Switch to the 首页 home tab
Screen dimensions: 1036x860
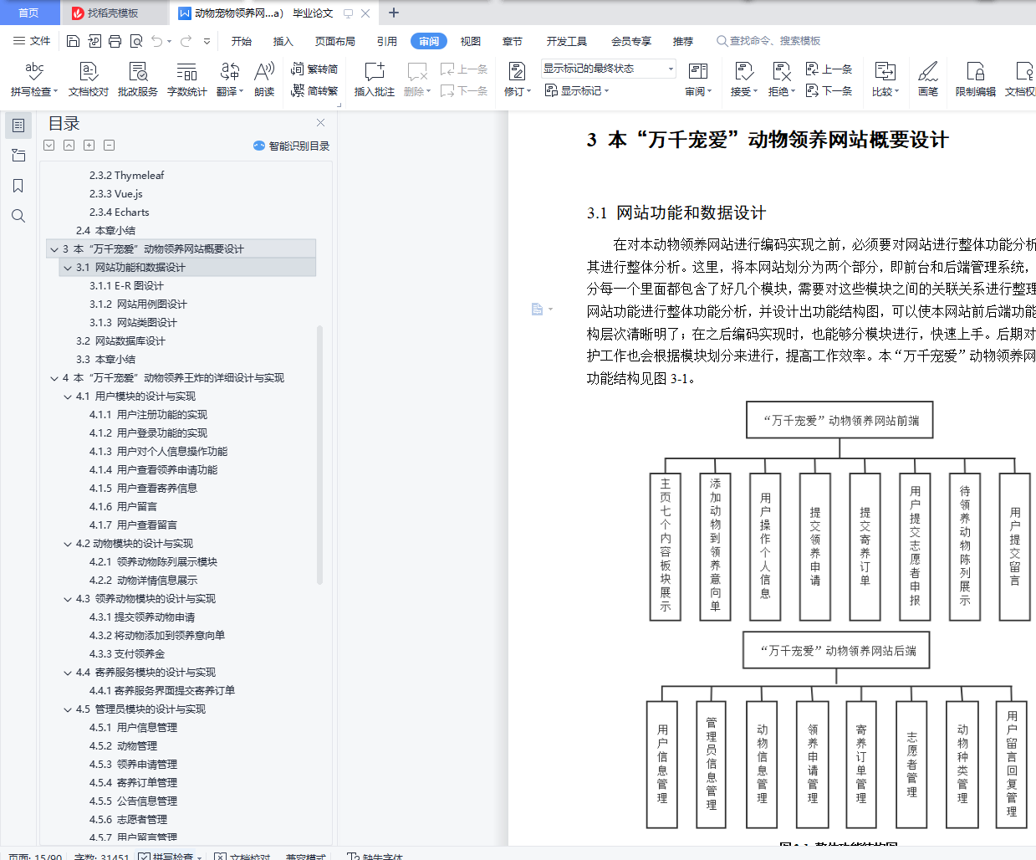click(29, 13)
